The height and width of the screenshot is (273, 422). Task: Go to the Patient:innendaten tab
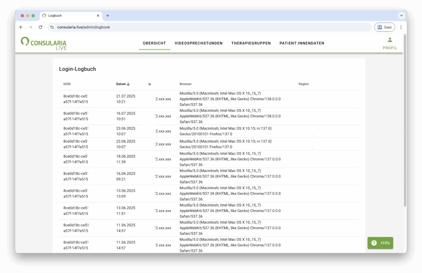coord(302,43)
